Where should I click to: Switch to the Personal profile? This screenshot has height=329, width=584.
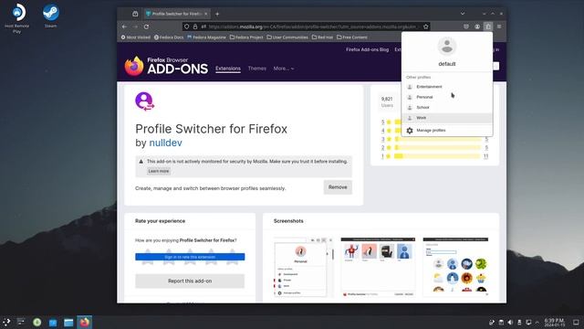pos(447,97)
